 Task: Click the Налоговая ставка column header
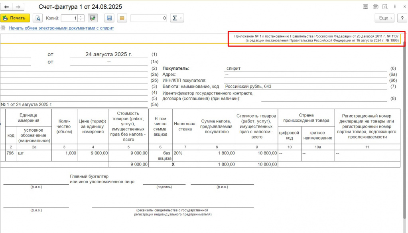(185, 126)
